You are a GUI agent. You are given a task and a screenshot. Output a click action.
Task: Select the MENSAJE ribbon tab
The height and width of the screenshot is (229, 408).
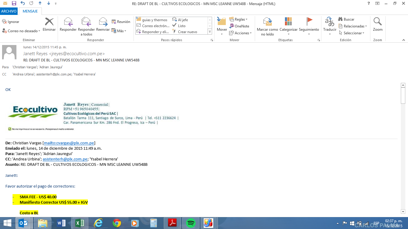(30, 11)
